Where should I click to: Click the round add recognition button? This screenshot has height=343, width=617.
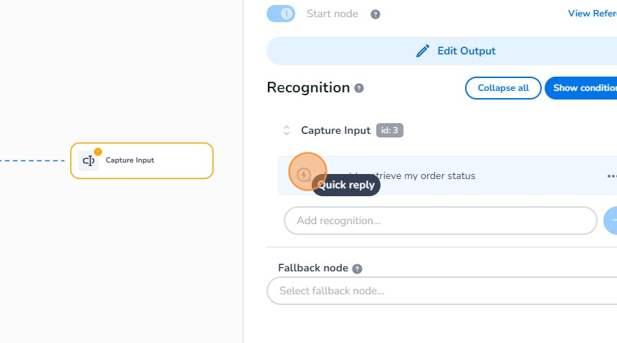[612, 221]
